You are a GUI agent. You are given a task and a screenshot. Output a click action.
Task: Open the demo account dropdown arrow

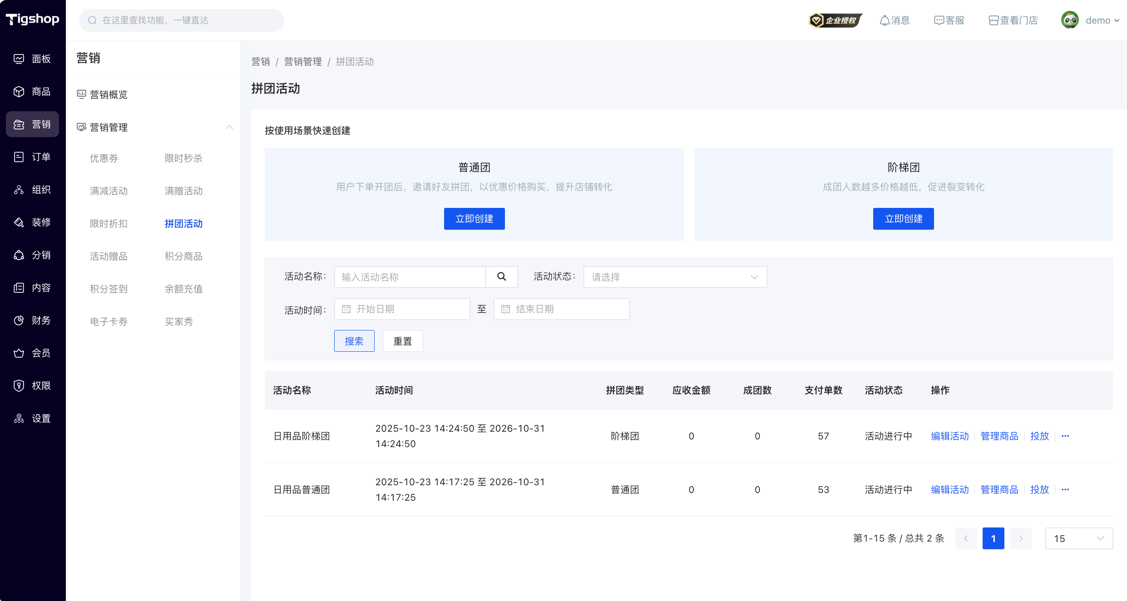[x=1117, y=20]
